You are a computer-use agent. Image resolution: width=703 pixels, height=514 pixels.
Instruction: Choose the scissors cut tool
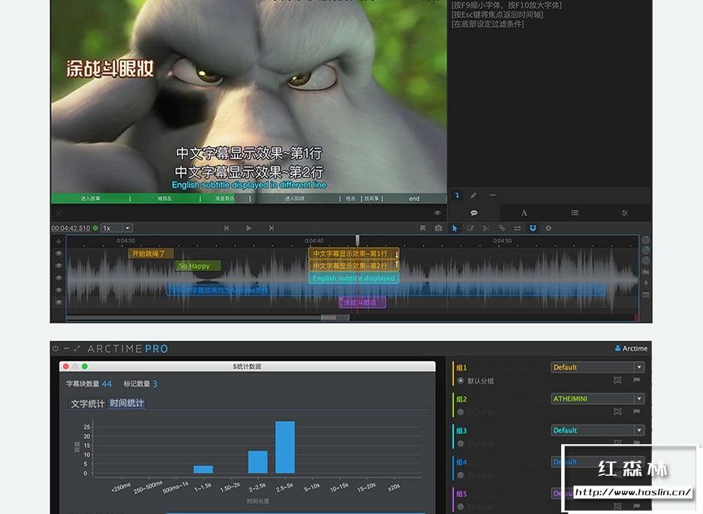(486, 228)
